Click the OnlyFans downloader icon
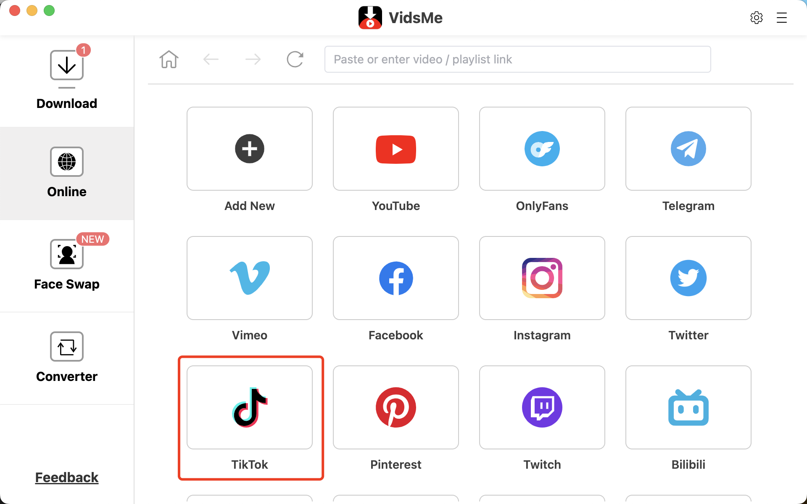 542,148
